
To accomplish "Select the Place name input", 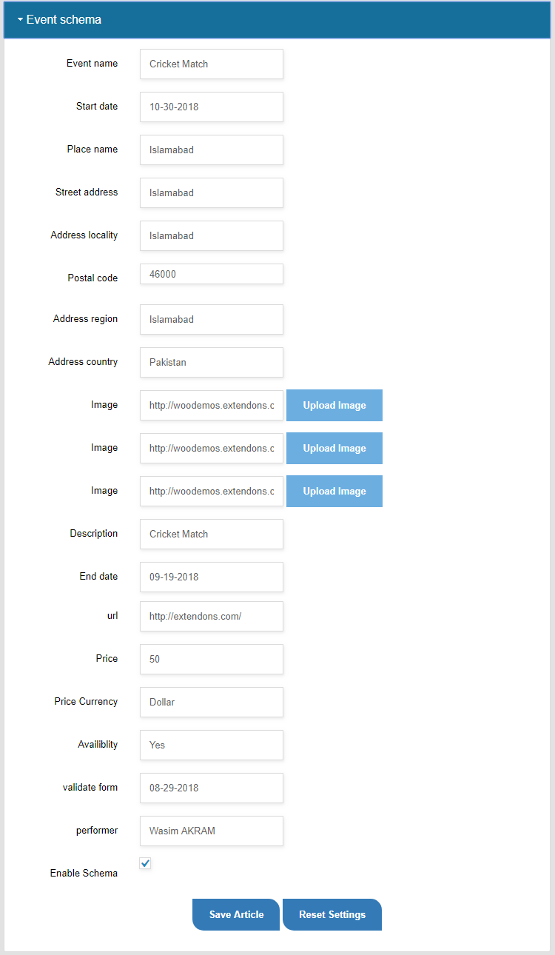I will (x=212, y=150).
